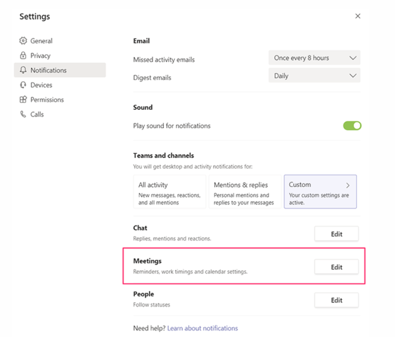Click the Devices headset icon
The width and height of the screenshot is (395, 337).
pyautogui.click(x=23, y=85)
